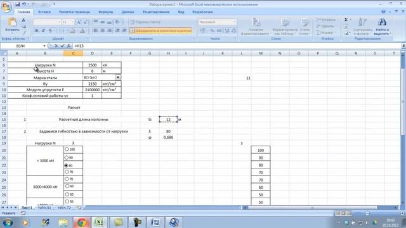Open the табл.72 sheet tab
This screenshot has height=228, width=406.
pos(64,208)
